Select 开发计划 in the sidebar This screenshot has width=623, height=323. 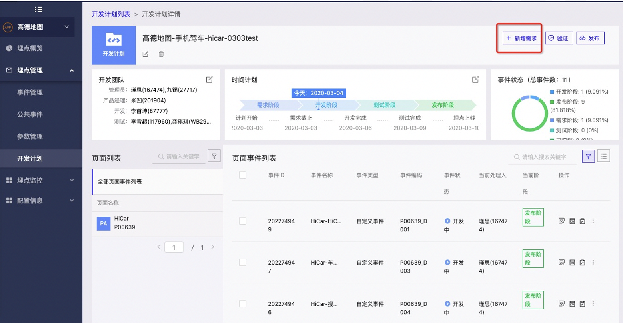click(x=41, y=158)
